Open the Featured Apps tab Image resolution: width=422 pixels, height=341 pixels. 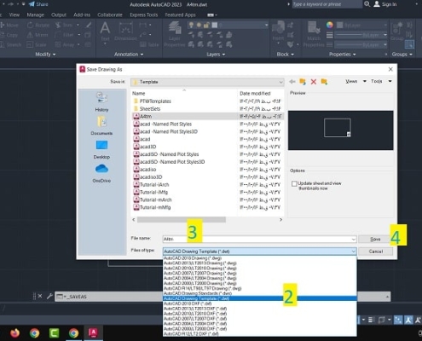point(180,14)
